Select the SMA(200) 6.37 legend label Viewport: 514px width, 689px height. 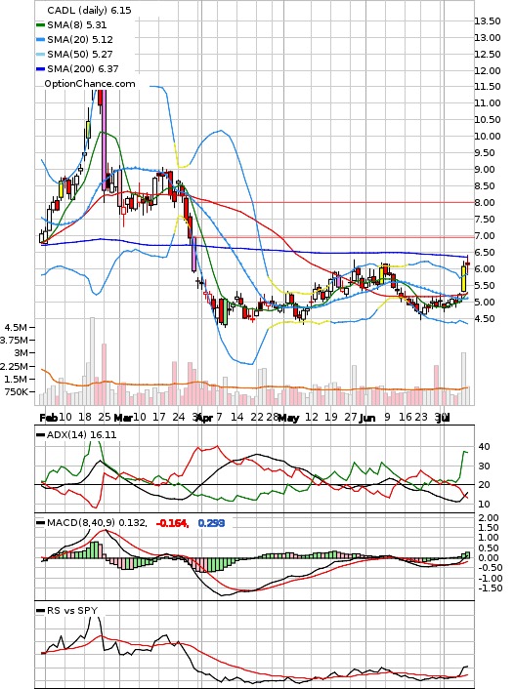point(83,68)
